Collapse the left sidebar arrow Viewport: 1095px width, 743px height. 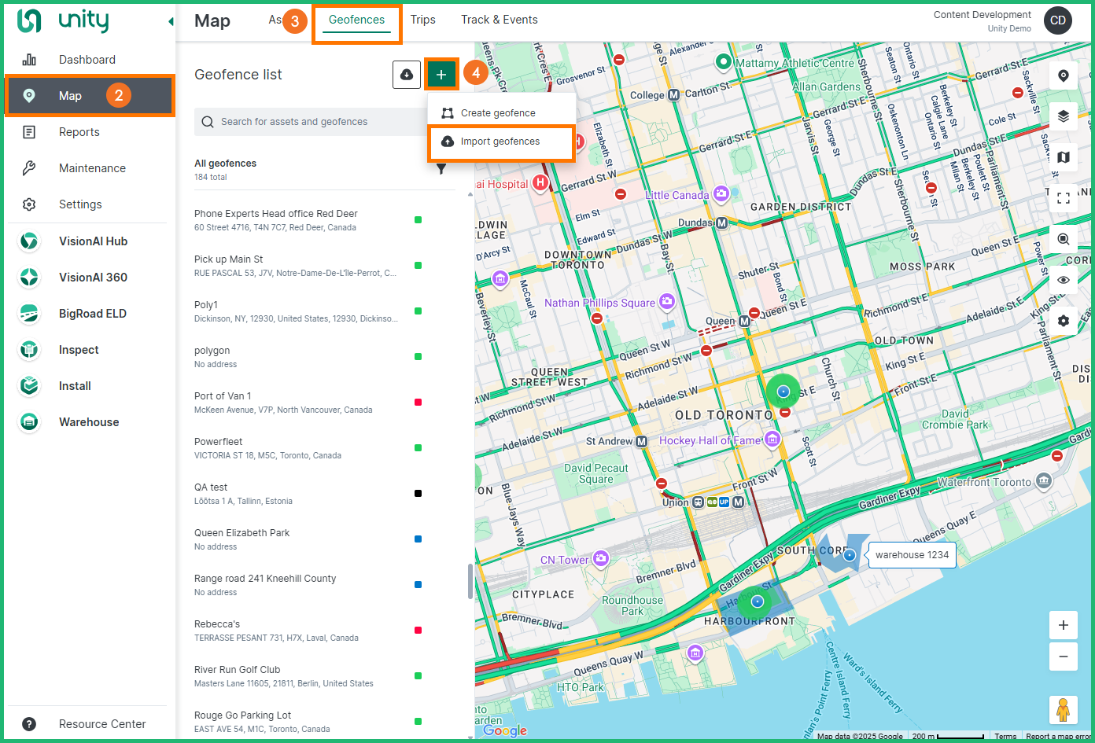tap(171, 21)
